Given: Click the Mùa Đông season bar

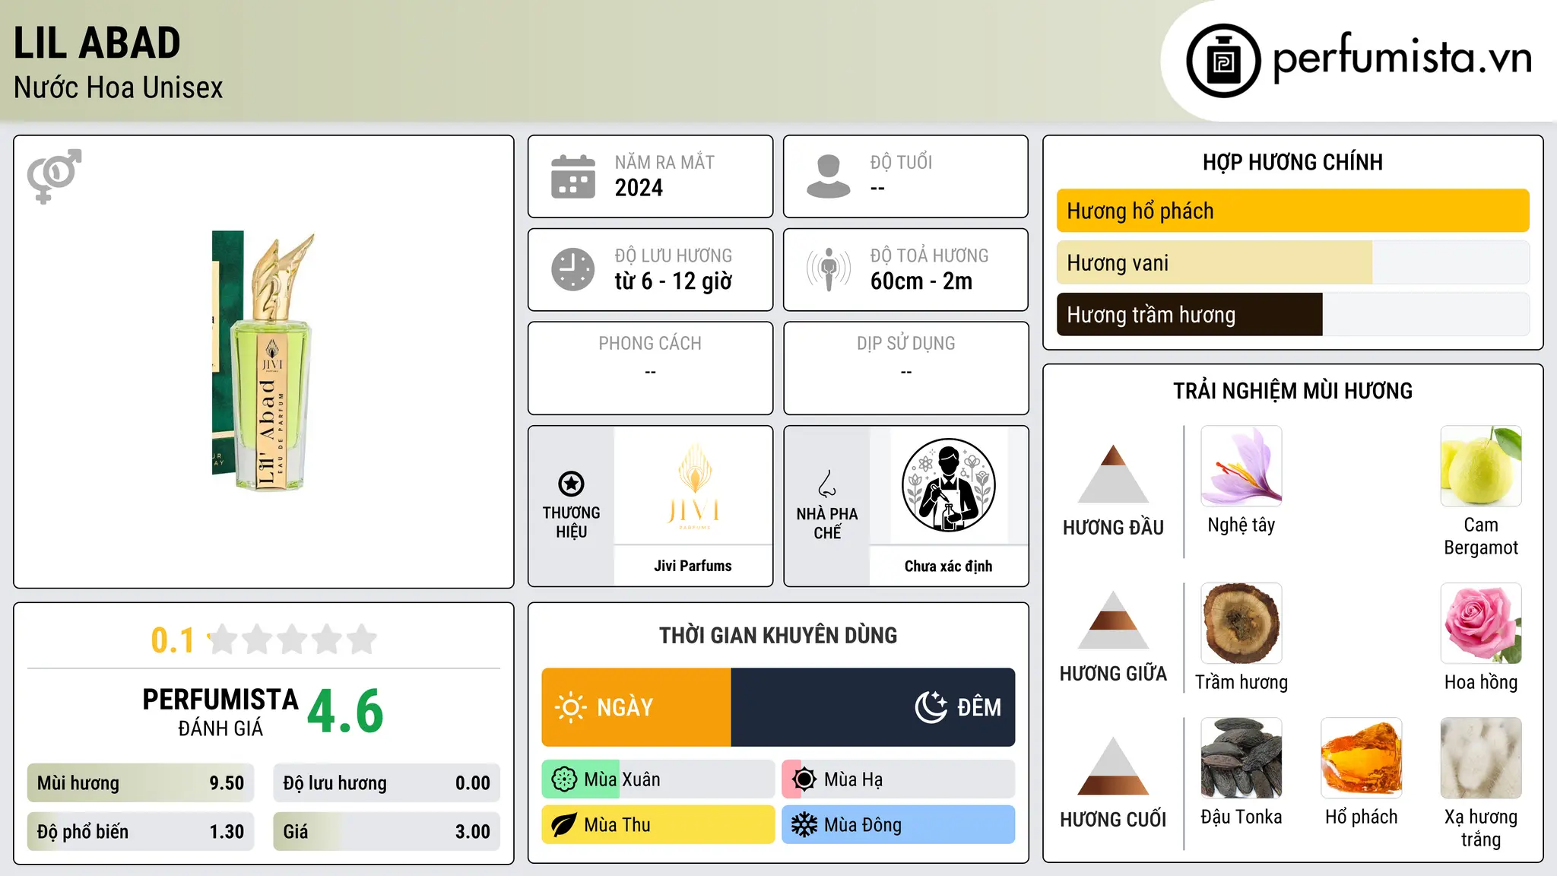Looking at the screenshot, I should (x=899, y=825).
